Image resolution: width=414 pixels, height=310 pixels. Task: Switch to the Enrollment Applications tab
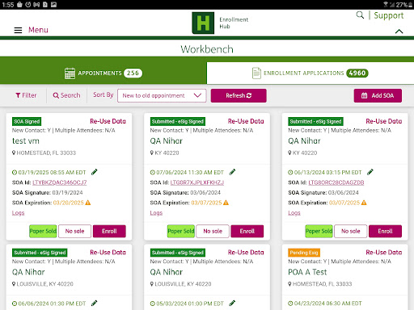[310, 73]
